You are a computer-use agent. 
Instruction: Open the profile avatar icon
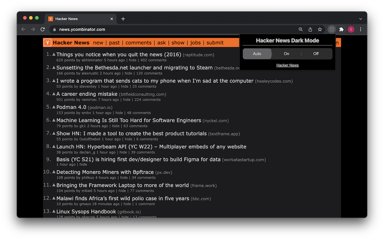click(351, 29)
